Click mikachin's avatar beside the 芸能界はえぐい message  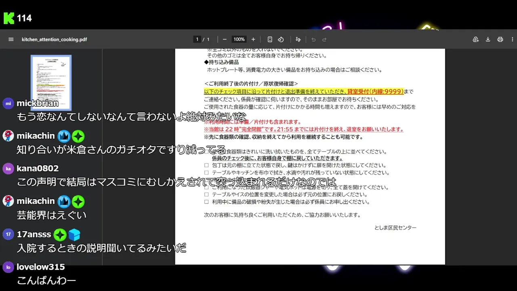8,201
